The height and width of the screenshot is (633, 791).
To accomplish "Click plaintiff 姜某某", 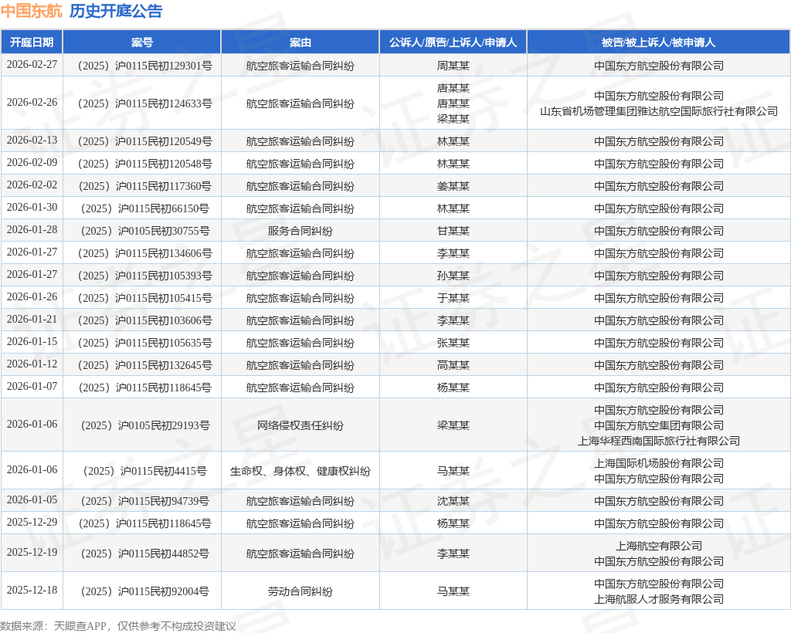I will (x=453, y=186).
